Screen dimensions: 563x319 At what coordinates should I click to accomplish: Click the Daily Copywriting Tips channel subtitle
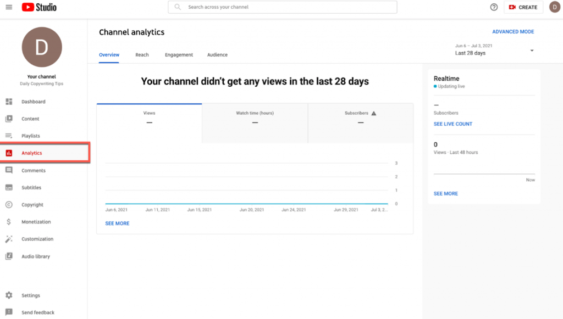coord(42,83)
